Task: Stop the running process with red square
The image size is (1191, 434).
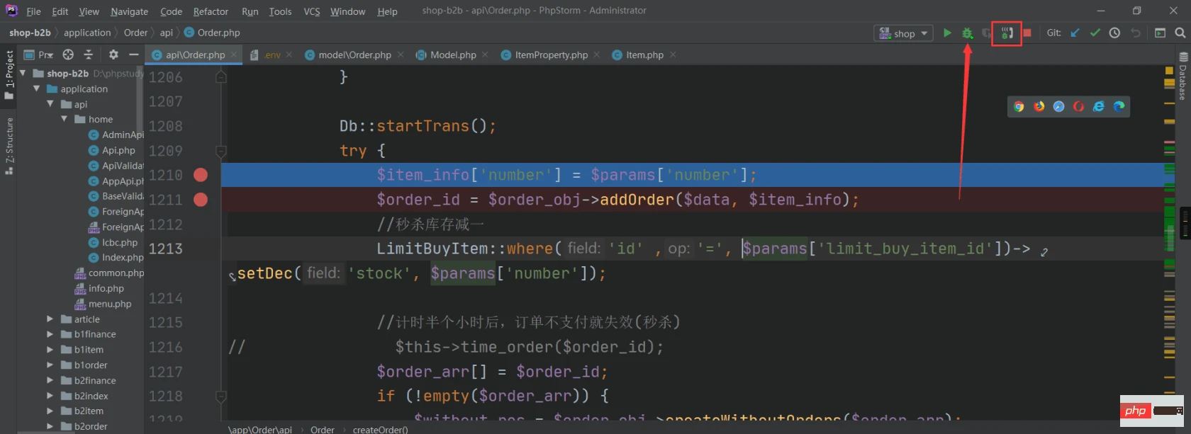Action: 1027,33
